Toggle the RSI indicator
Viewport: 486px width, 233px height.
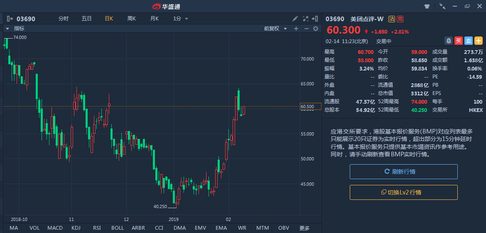click(x=97, y=228)
